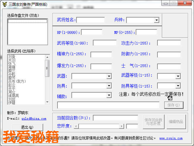Click the 编辑物品 button
The width and height of the screenshot is (194, 146).
click(x=176, y=122)
